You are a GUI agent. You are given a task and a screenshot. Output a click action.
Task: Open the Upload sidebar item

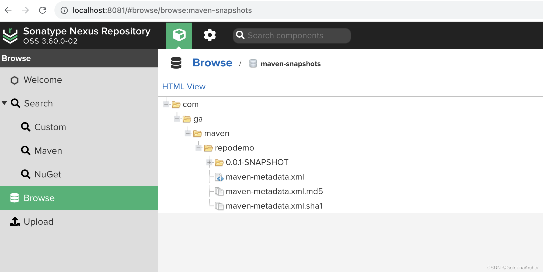[x=79, y=222]
